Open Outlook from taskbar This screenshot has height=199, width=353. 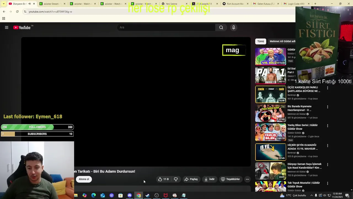tap(103, 195)
